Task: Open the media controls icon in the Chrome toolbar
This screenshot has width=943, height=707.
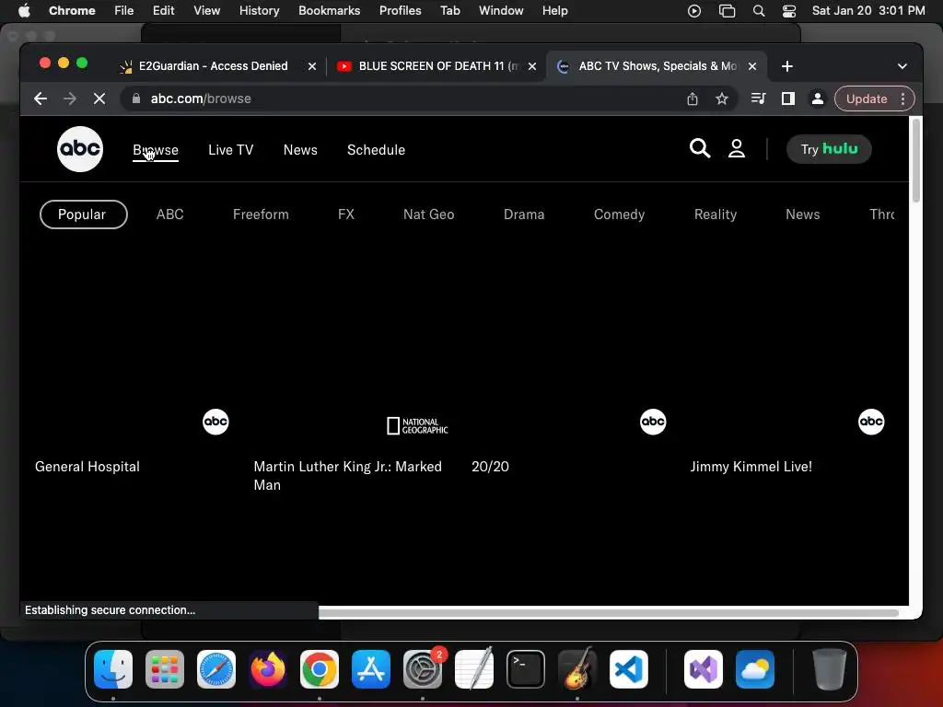Action: coord(759,99)
